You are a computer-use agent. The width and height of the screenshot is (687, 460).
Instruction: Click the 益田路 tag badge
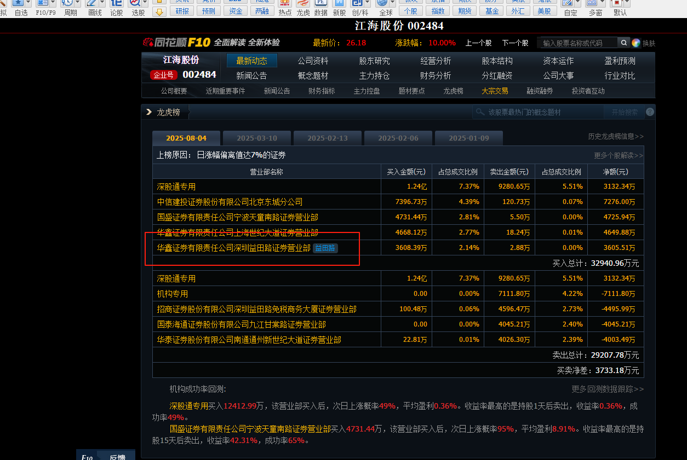(x=325, y=248)
